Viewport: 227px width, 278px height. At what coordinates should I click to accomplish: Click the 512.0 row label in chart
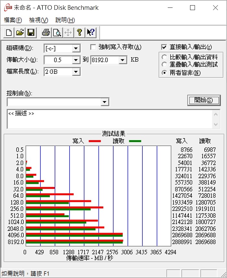[x=17, y=216]
